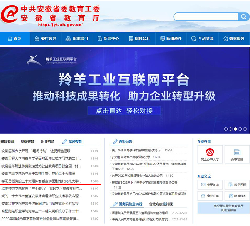Click the 我要咨询 envelope icon

[x=203, y=185]
